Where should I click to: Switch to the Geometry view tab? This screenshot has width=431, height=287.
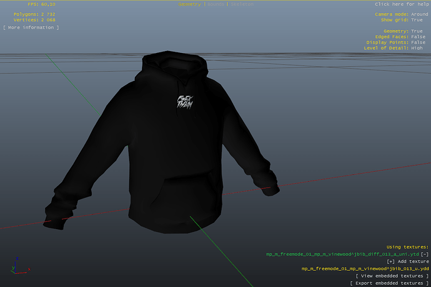point(189,4)
